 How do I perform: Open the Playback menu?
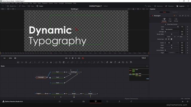(x=45, y=3)
